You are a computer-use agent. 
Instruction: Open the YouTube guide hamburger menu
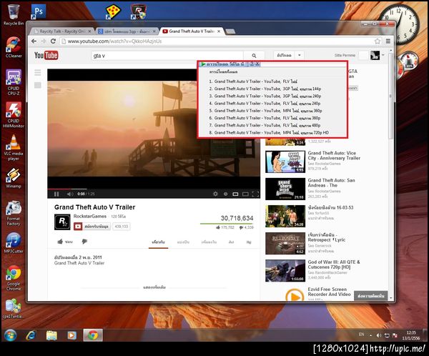[x=38, y=72]
